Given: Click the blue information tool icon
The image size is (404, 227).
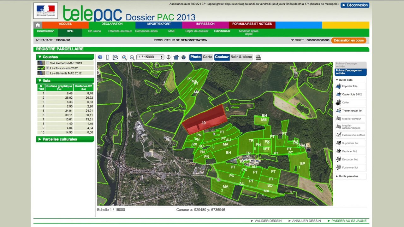Looking at the screenshot, I should tap(100, 57).
